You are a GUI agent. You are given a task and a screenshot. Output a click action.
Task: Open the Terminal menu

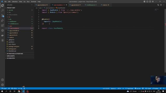click(x=33, y=2)
